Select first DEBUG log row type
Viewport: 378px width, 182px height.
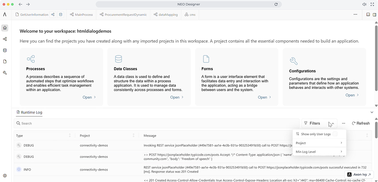pos(29,145)
